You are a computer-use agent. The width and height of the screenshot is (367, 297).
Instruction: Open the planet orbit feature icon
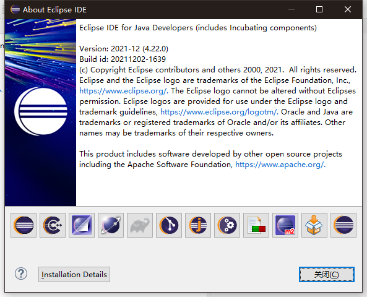111,225
